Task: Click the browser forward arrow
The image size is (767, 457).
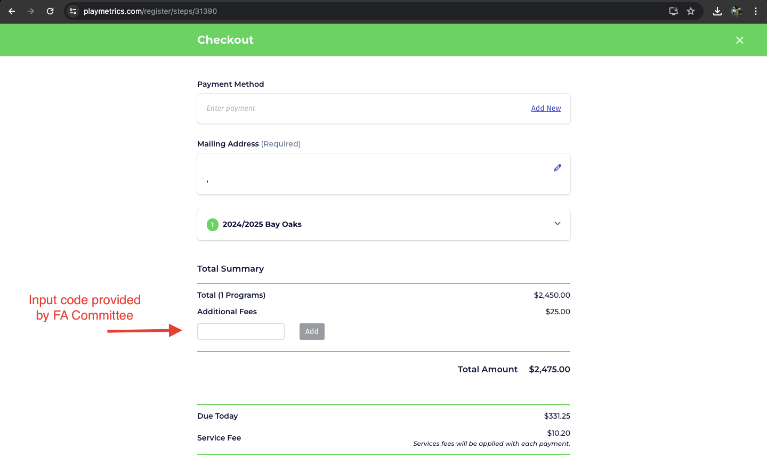Action: (31, 11)
